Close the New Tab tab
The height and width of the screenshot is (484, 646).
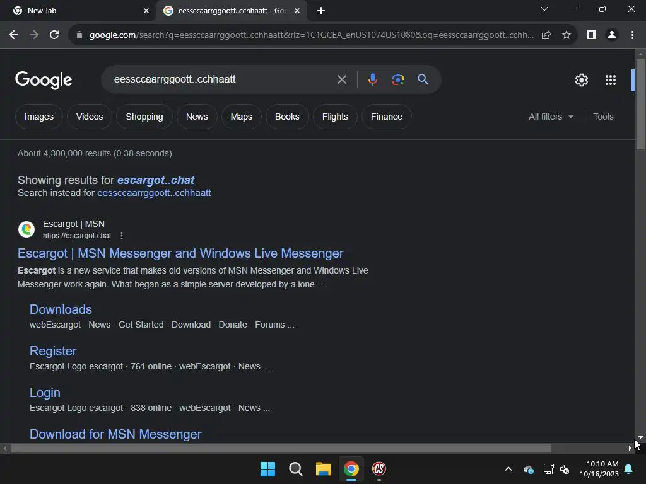tap(146, 11)
